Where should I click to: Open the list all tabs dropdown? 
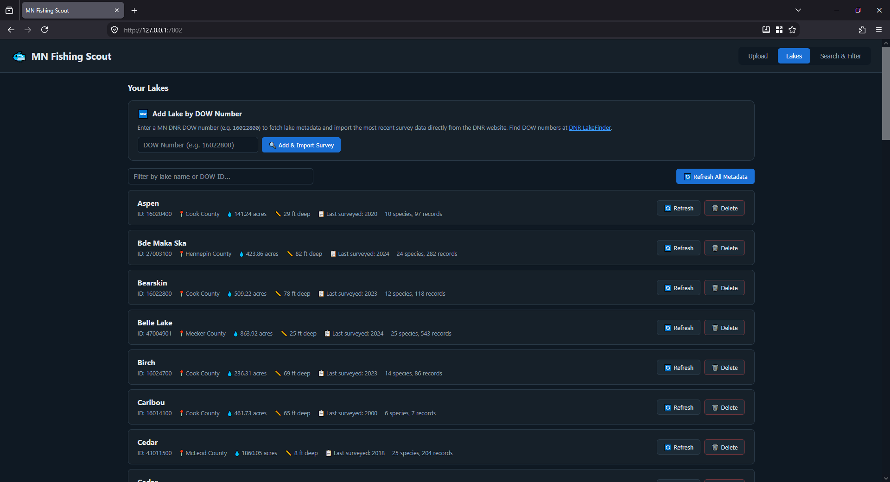[798, 10]
